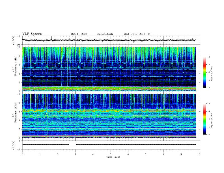This screenshot has height=173, width=224.
Task: Click the ch.2 spectrogram panel
Action: coord(109,116)
